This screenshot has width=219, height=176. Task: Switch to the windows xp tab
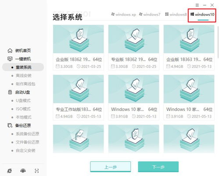(x=123, y=14)
